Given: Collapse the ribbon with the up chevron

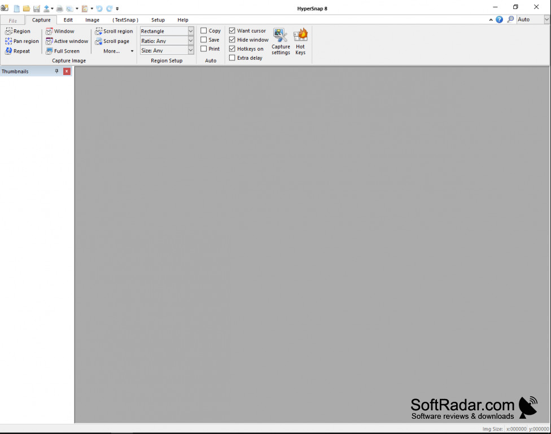Looking at the screenshot, I should [x=491, y=20].
